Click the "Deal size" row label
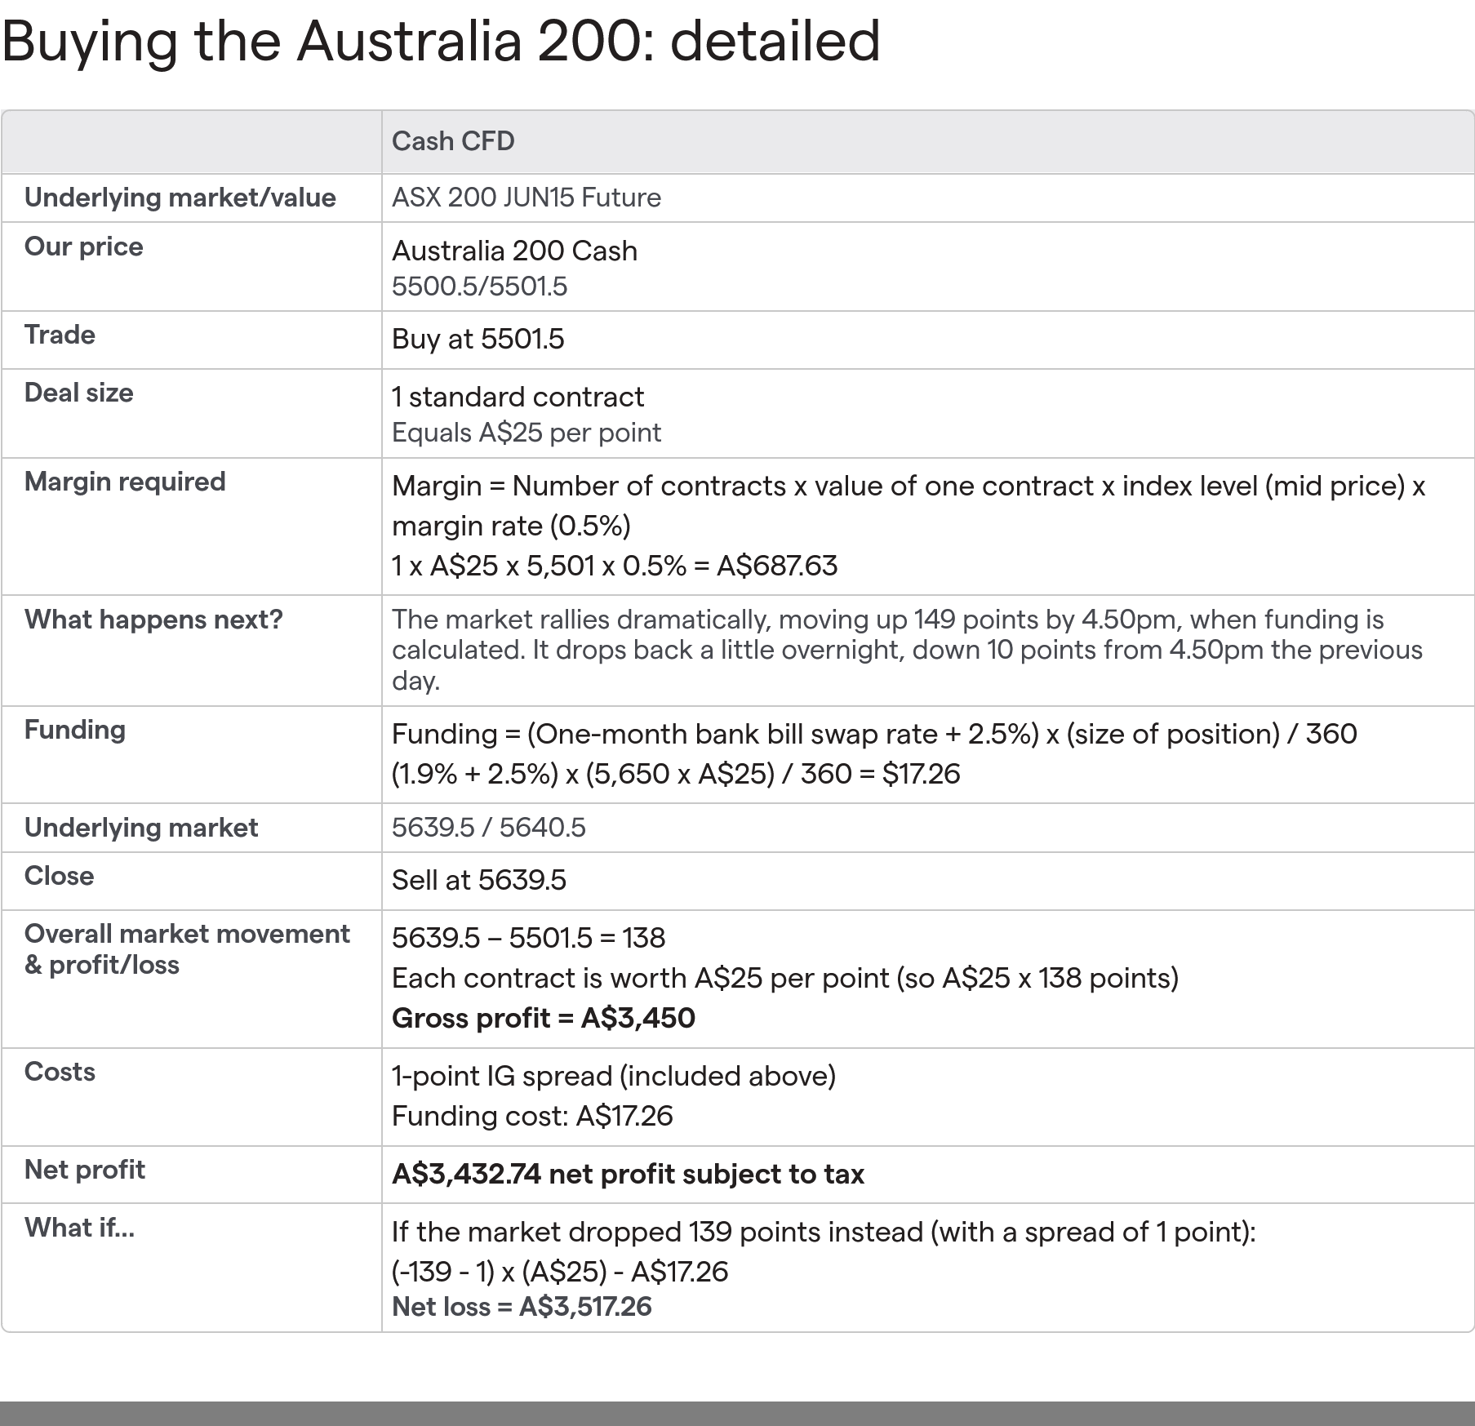The image size is (1475, 1426). pyautogui.click(x=78, y=393)
